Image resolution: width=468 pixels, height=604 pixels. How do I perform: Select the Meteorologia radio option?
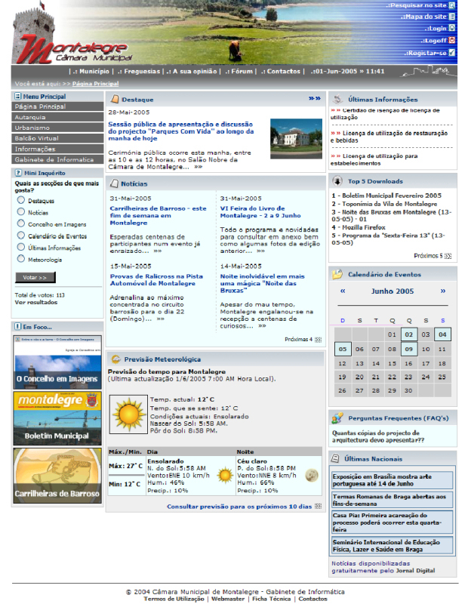click(21, 259)
